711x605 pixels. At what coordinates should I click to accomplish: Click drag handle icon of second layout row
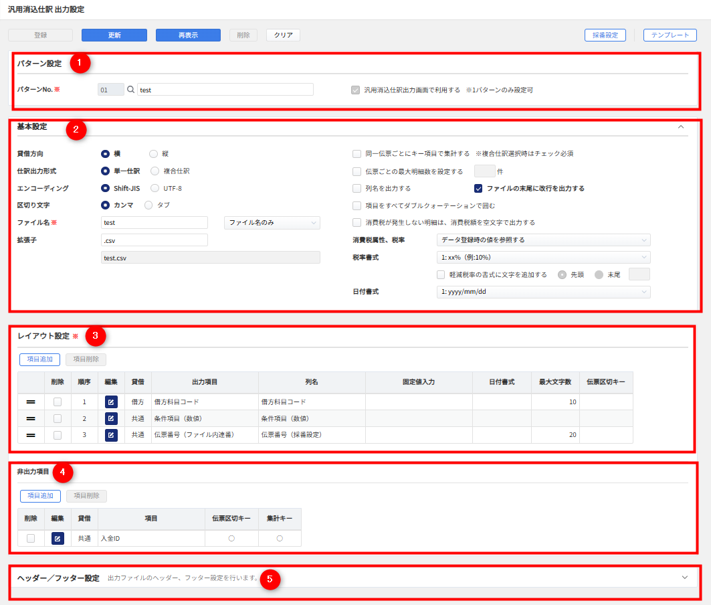click(x=31, y=419)
